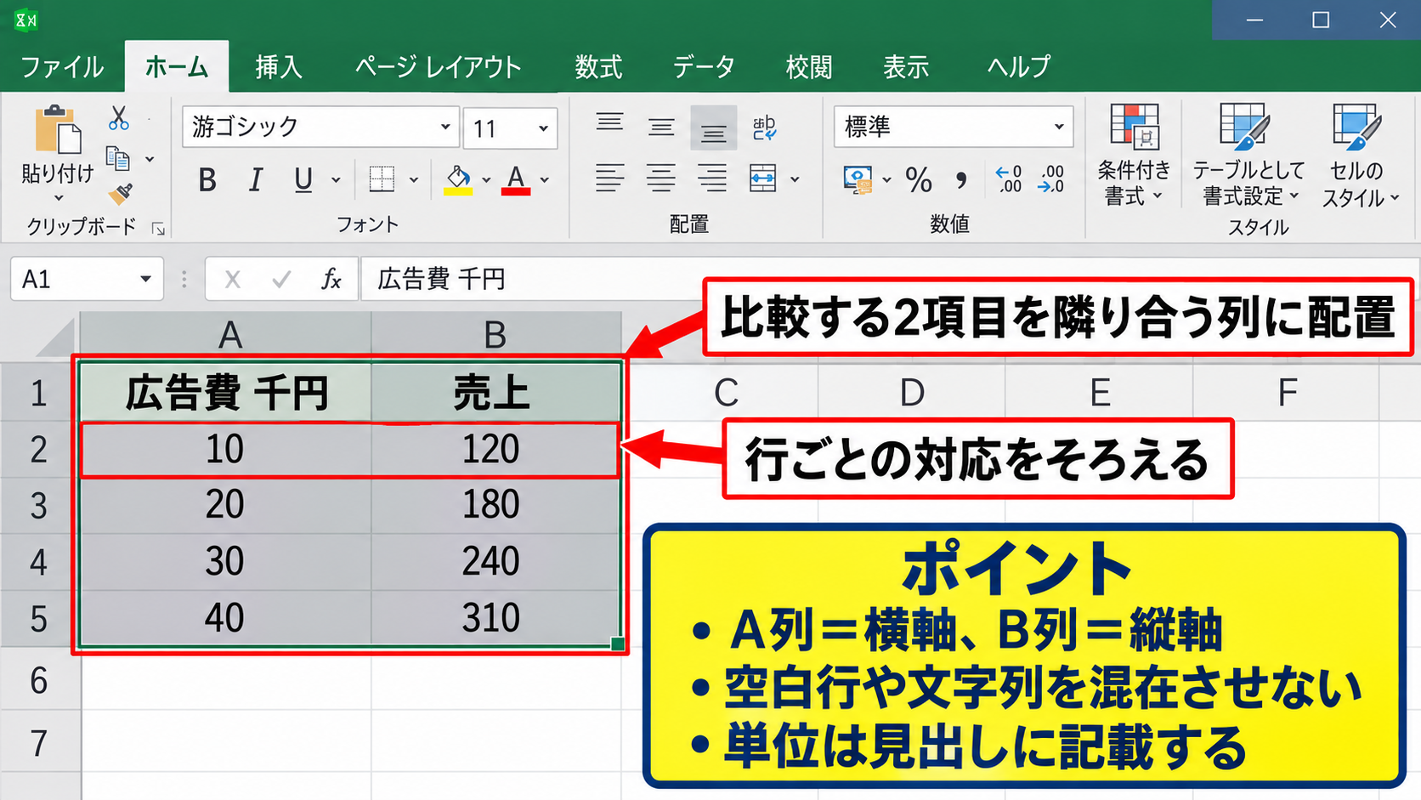Open the ヘルプ tab
Image resolution: width=1421 pixels, height=800 pixels.
1018,66
